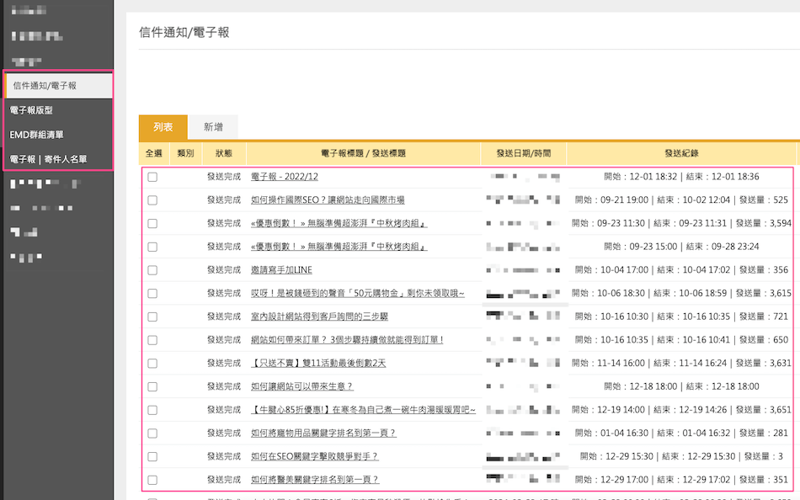Go to EMD群組清單 sidebar item
800x500 pixels.
click(x=36, y=135)
